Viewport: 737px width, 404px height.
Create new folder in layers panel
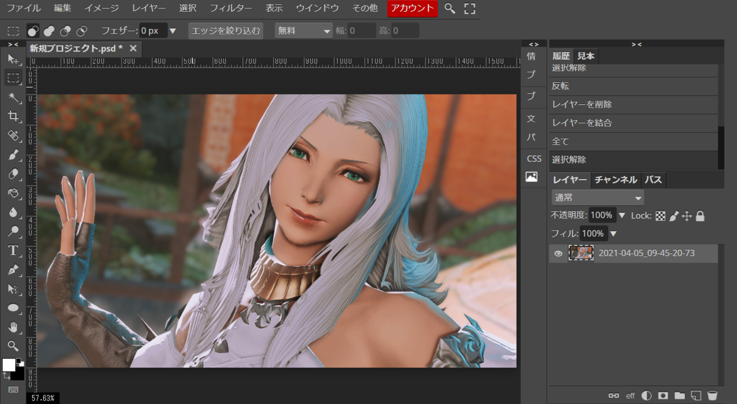coord(679,395)
